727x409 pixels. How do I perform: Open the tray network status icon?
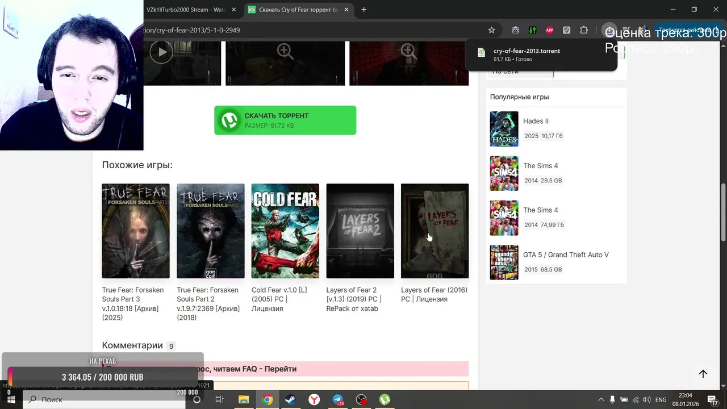coord(636,400)
